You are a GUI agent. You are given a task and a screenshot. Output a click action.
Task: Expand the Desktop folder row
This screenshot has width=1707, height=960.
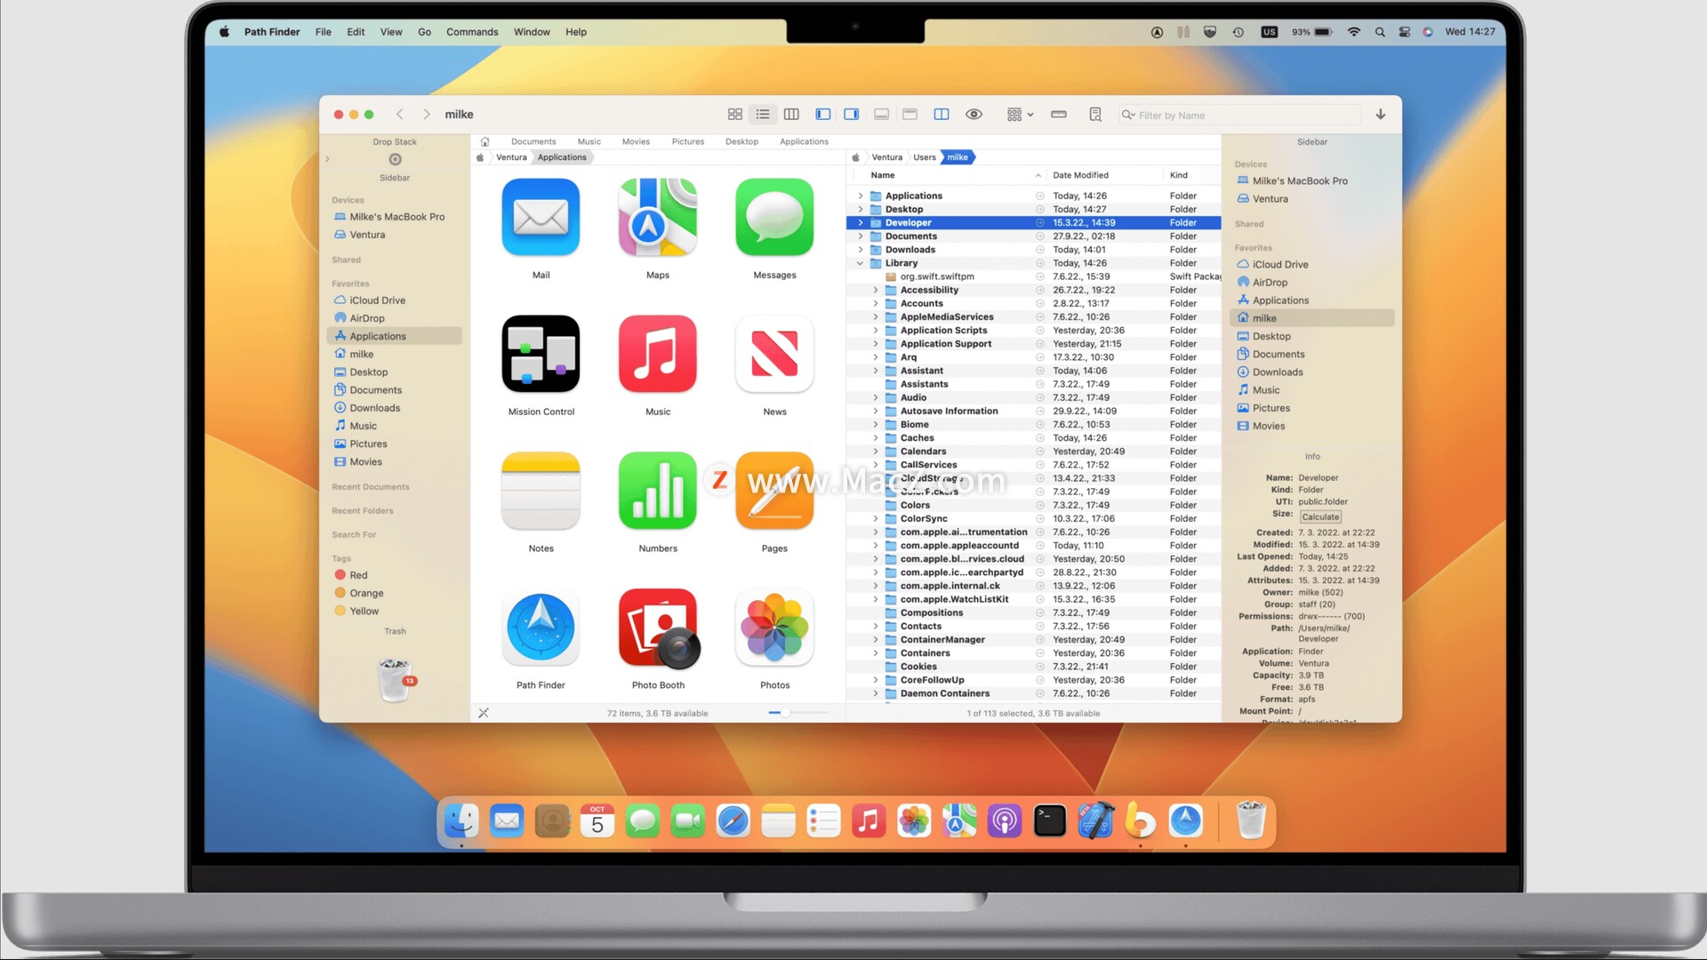coord(860,210)
